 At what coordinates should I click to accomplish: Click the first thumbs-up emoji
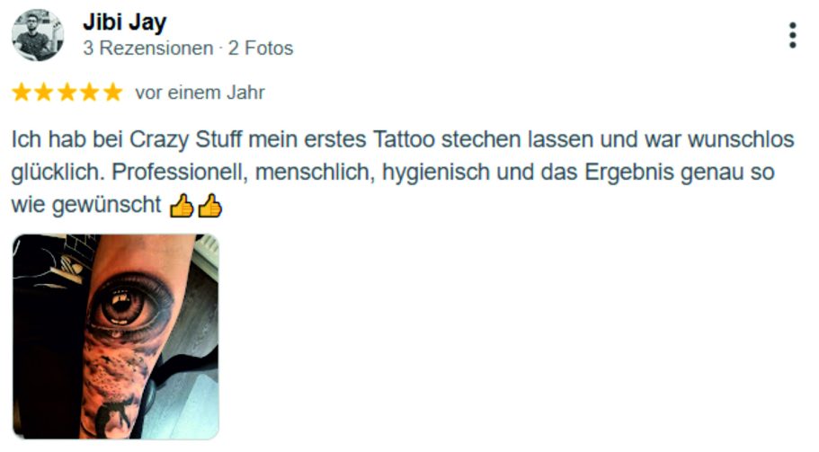pos(182,206)
